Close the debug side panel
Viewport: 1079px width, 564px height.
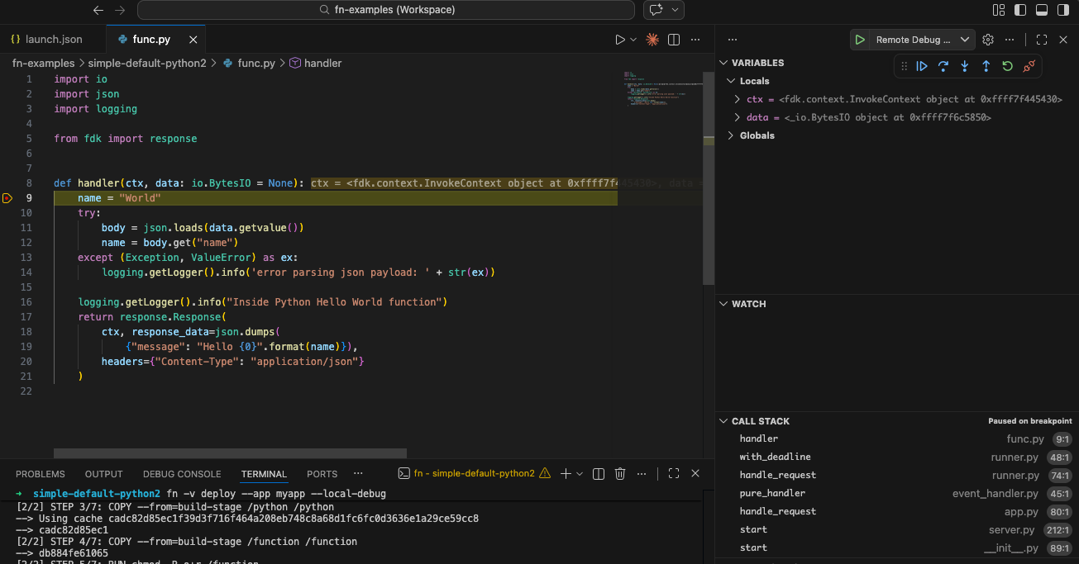(1063, 40)
